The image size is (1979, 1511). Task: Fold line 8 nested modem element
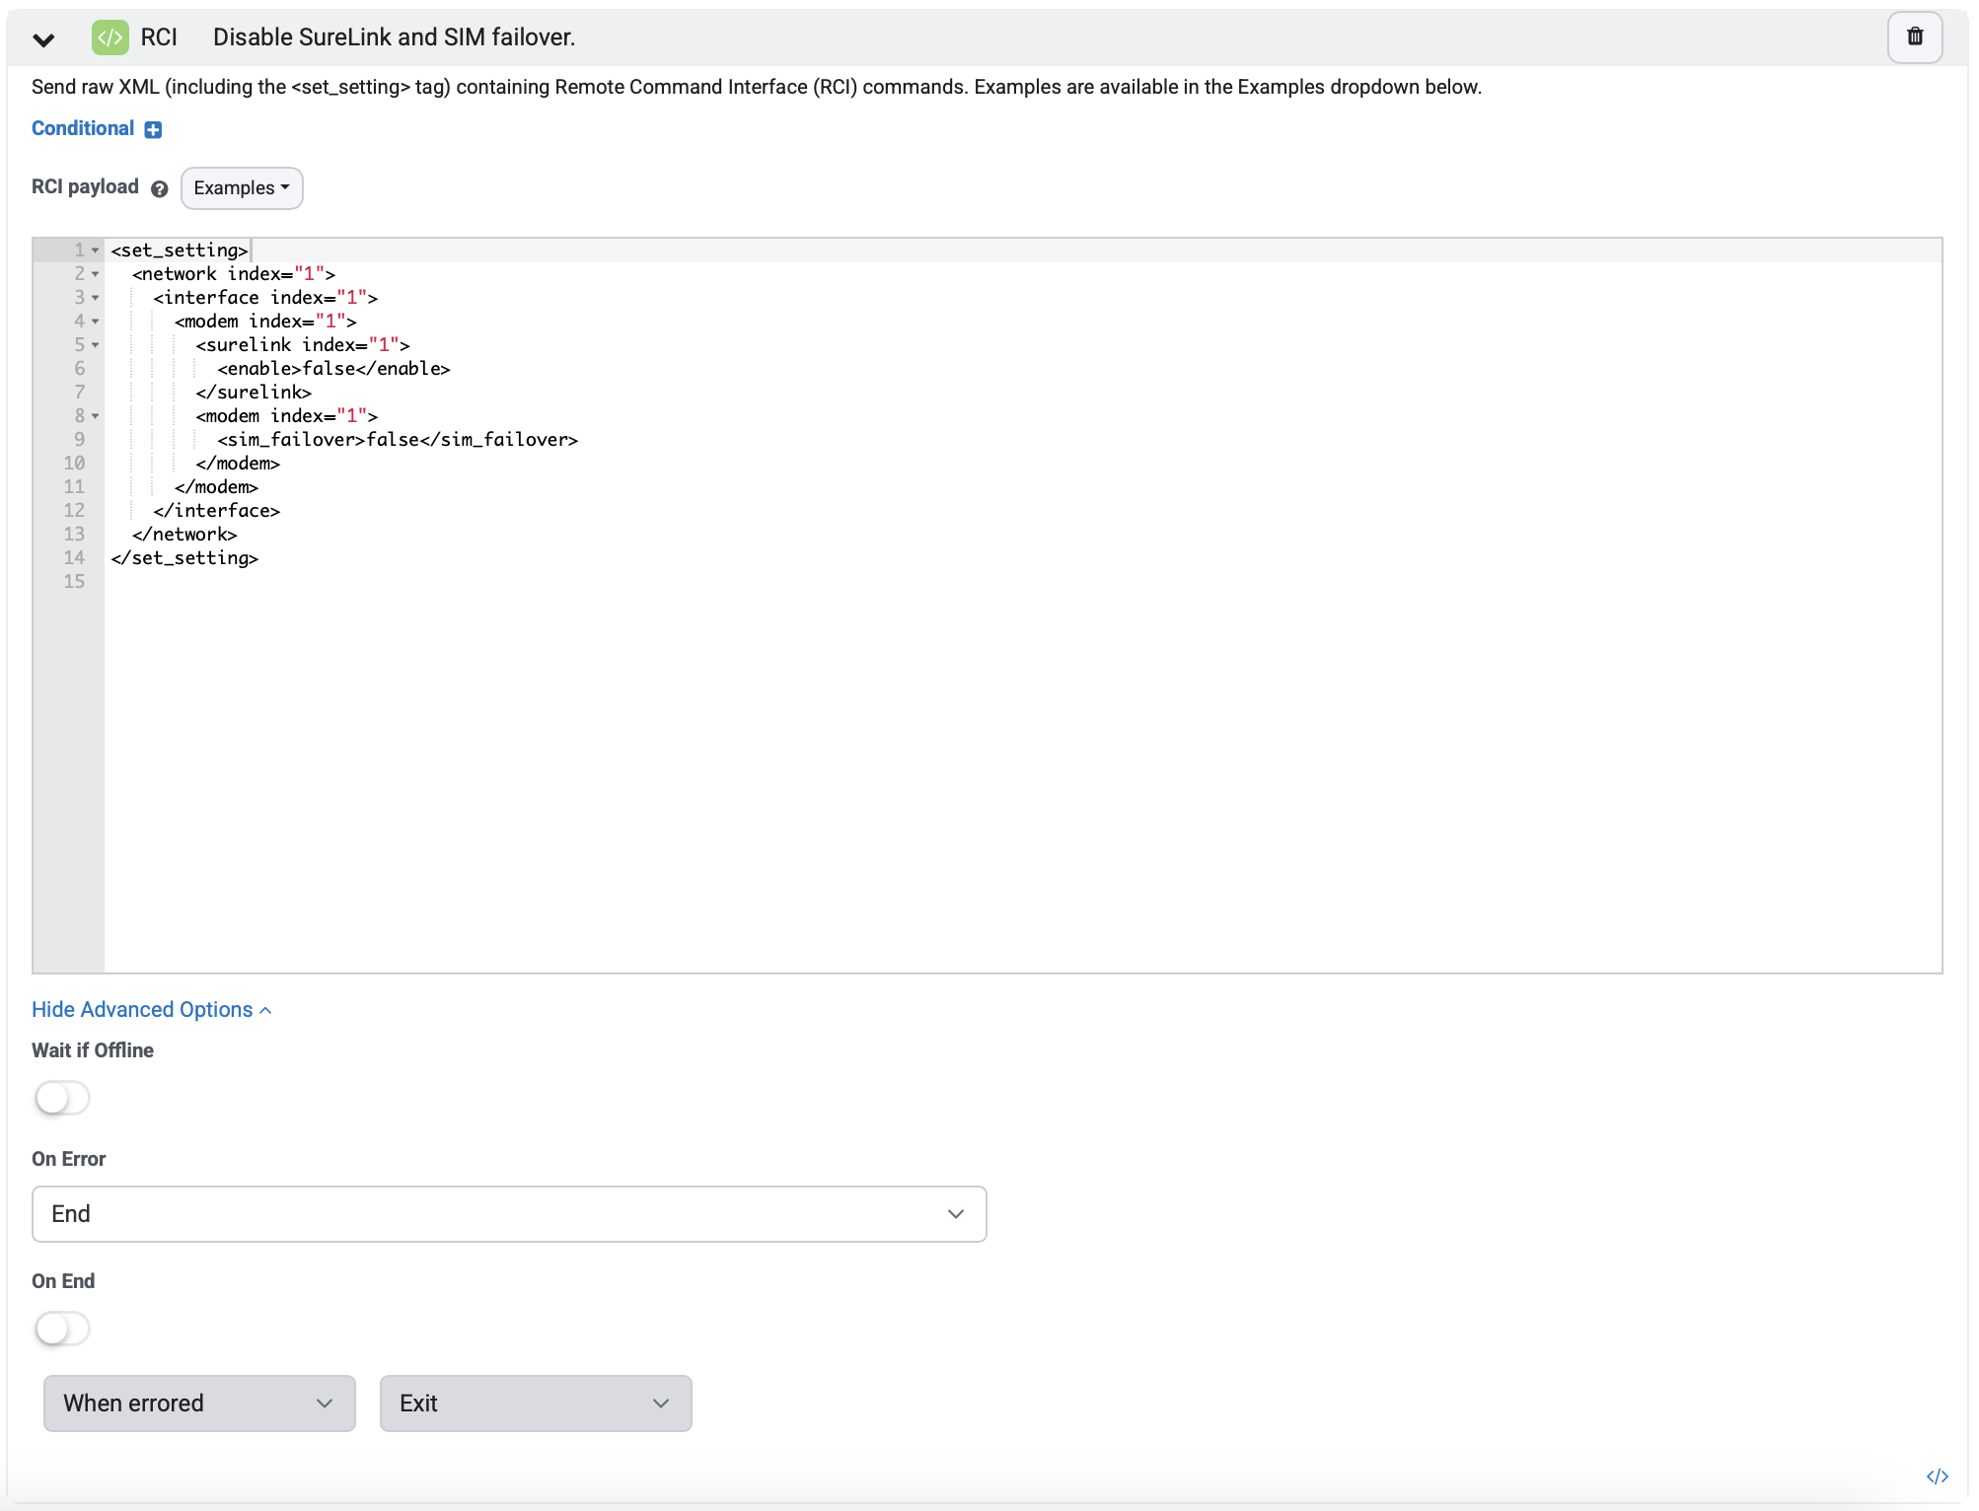pos(96,416)
